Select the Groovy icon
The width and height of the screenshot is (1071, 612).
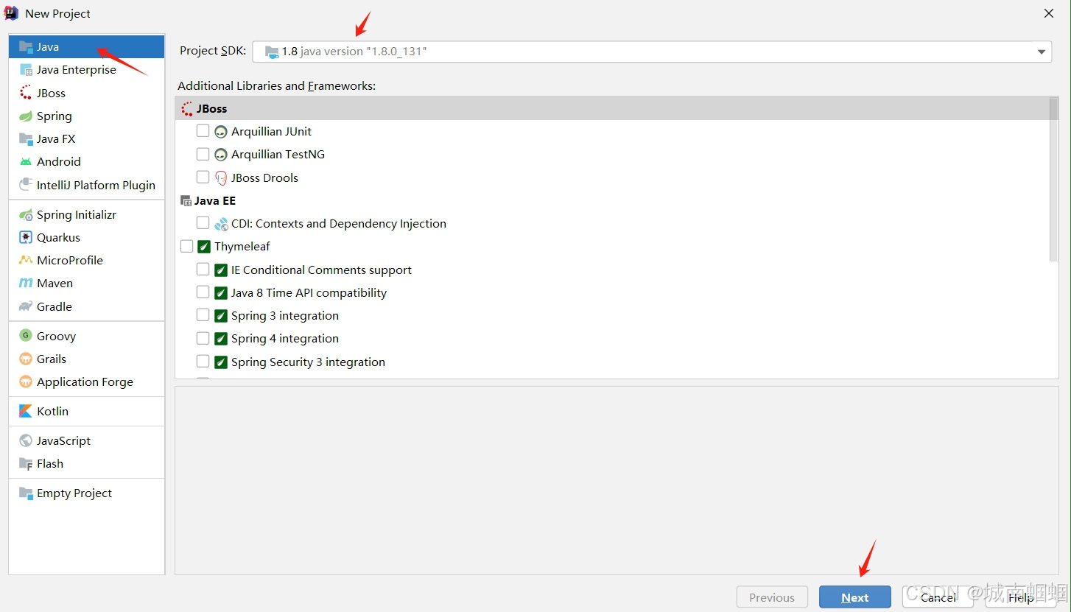click(26, 337)
